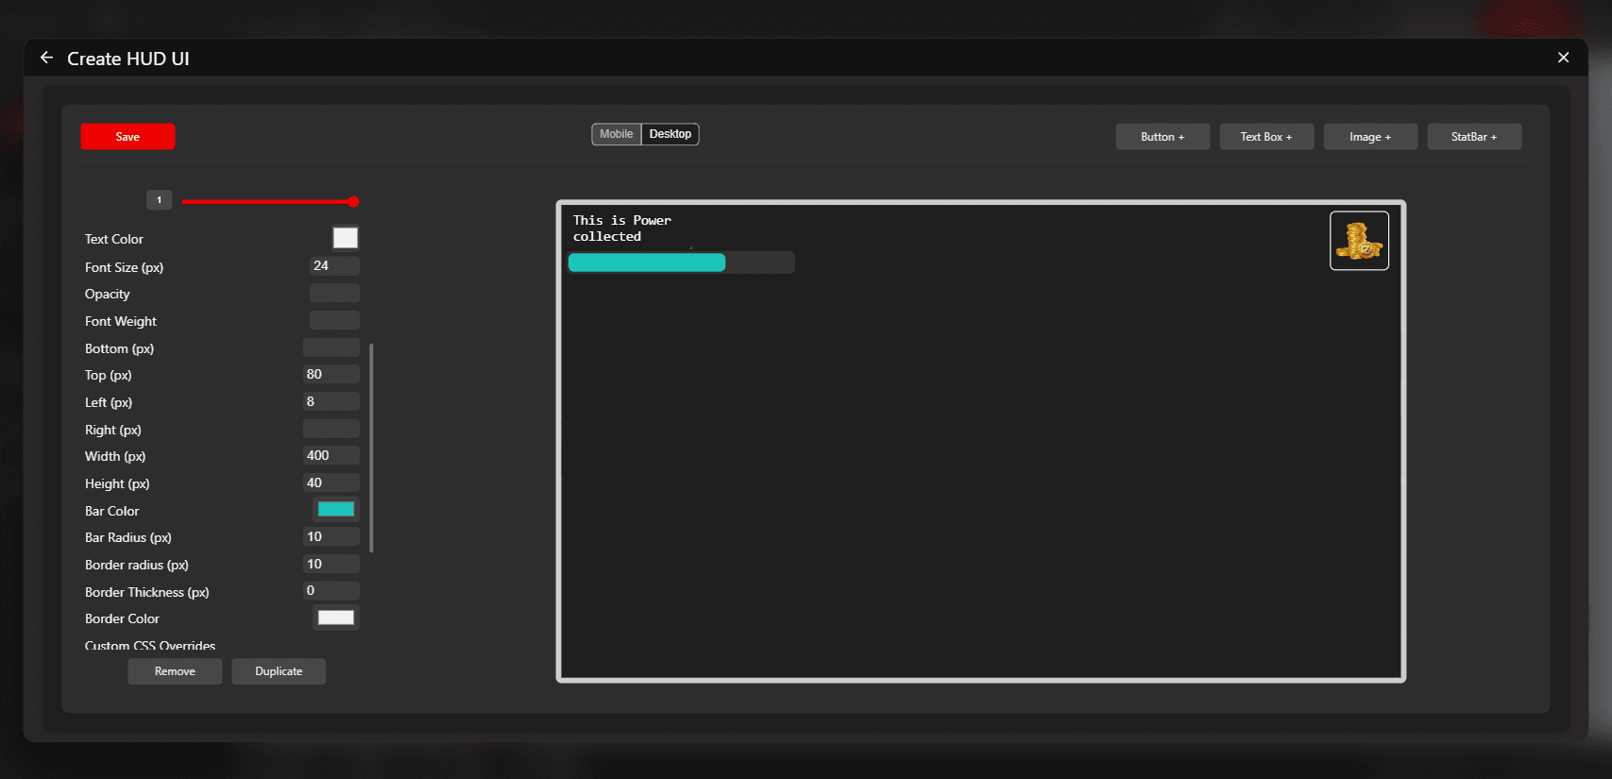Click the Bottom (px) input field
The height and width of the screenshot is (779, 1612).
click(x=331, y=347)
